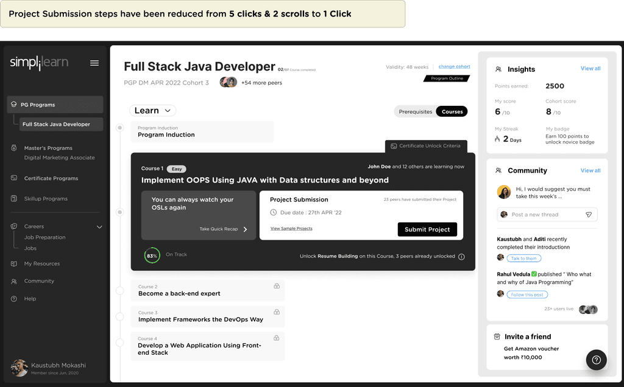Viewport: 624px width, 387px height.
Task: Click the community suggestion post avatar
Action: coord(504,192)
